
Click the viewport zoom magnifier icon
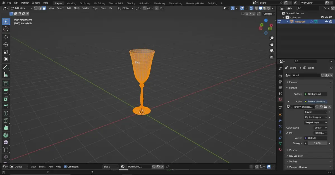point(272,38)
